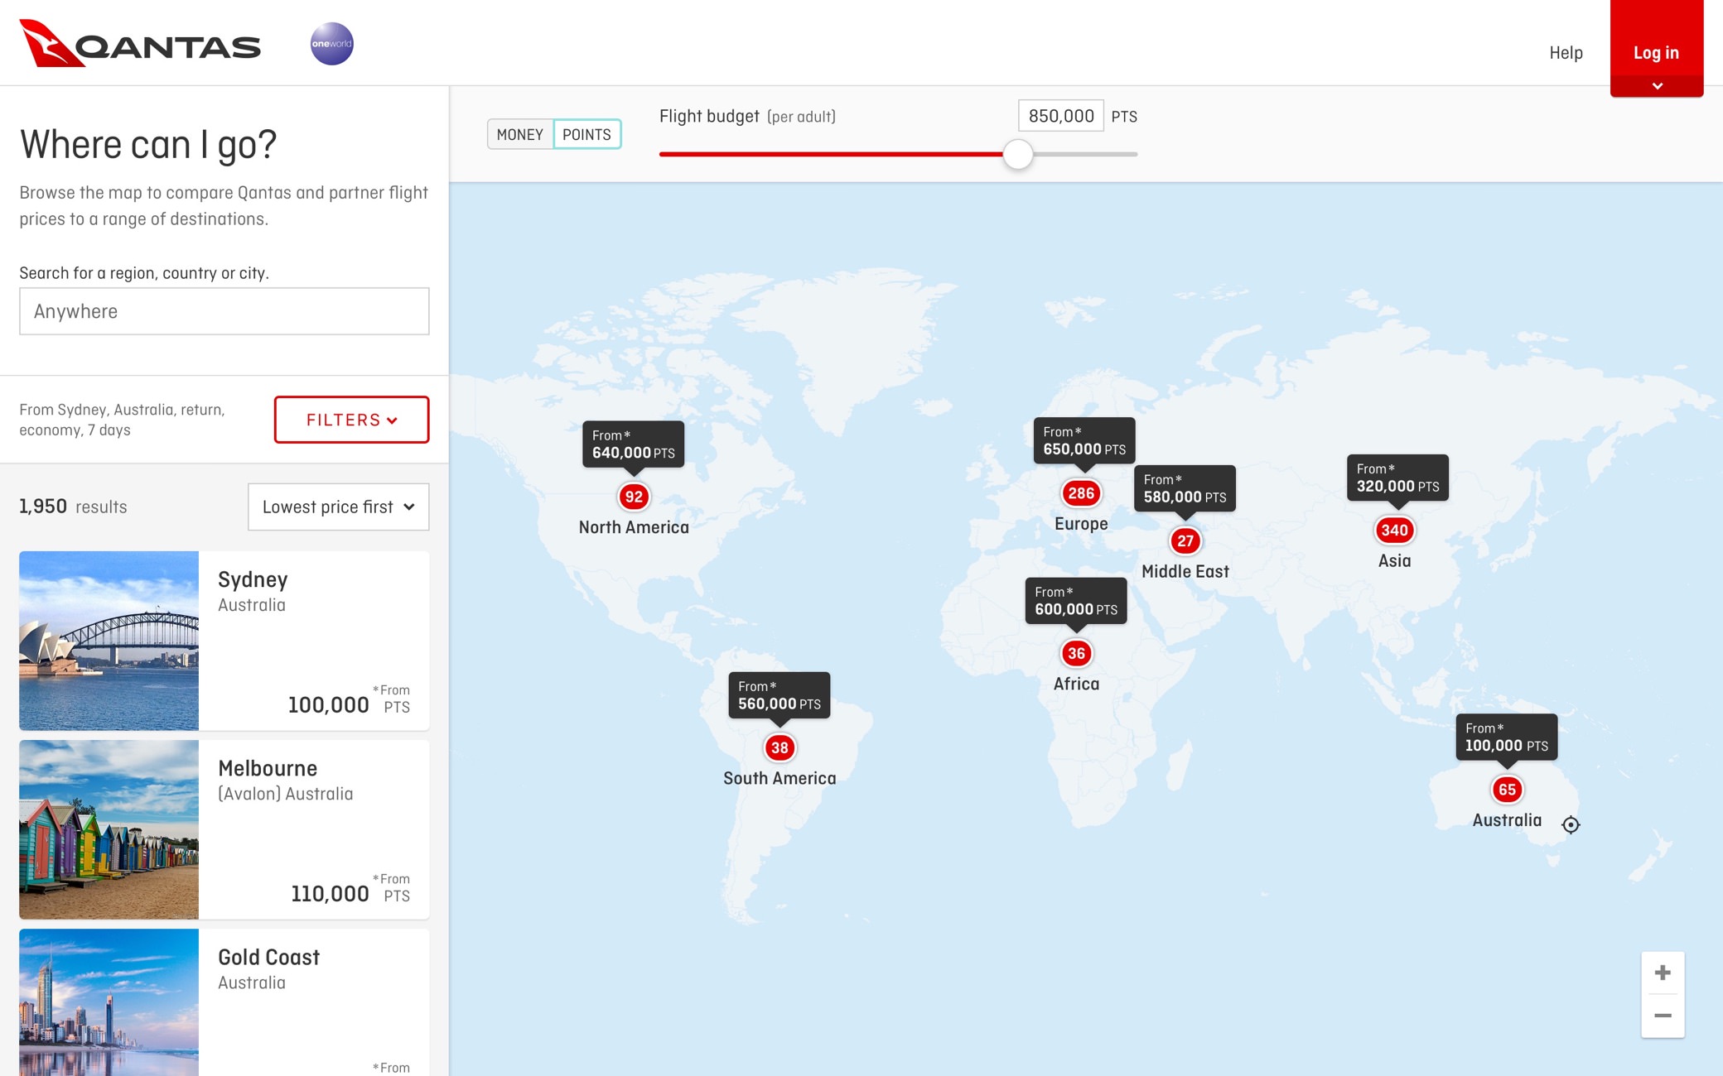Open the Gold Coast destination title
This screenshot has width=1723, height=1076.
point(268,957)
